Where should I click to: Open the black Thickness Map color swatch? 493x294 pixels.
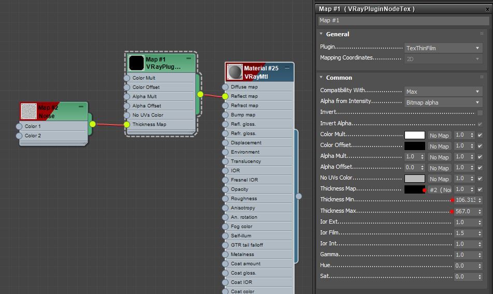pyautogui.click(x=415, y=189)
